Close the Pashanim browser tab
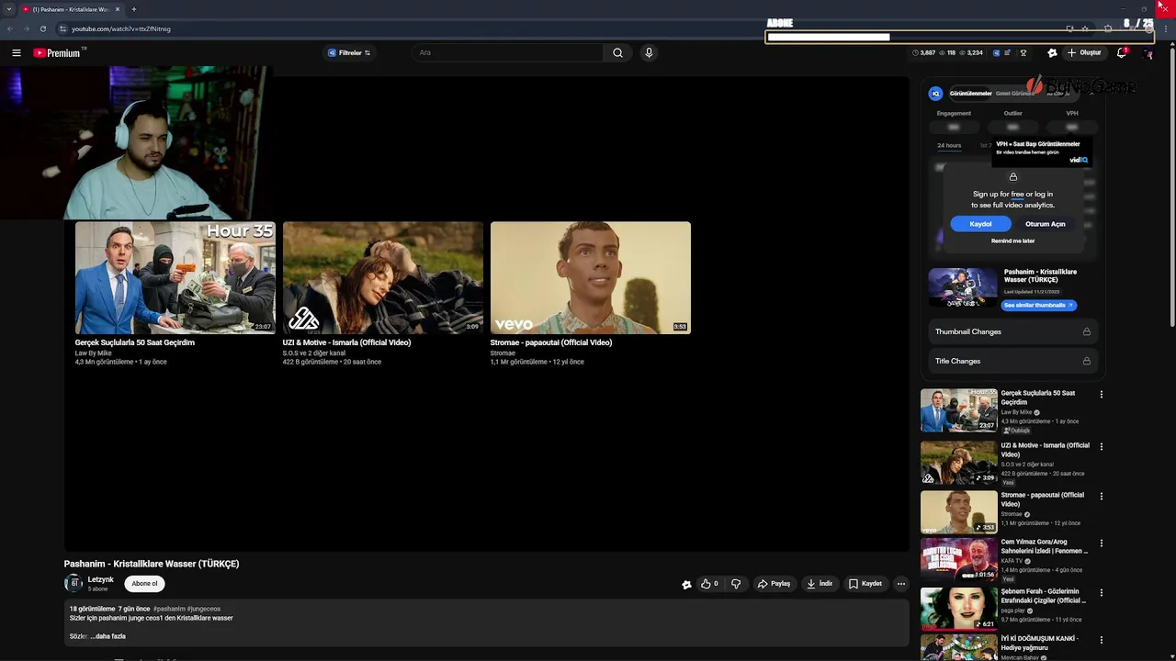This screenshot has width=1176, height=661. 118,9
